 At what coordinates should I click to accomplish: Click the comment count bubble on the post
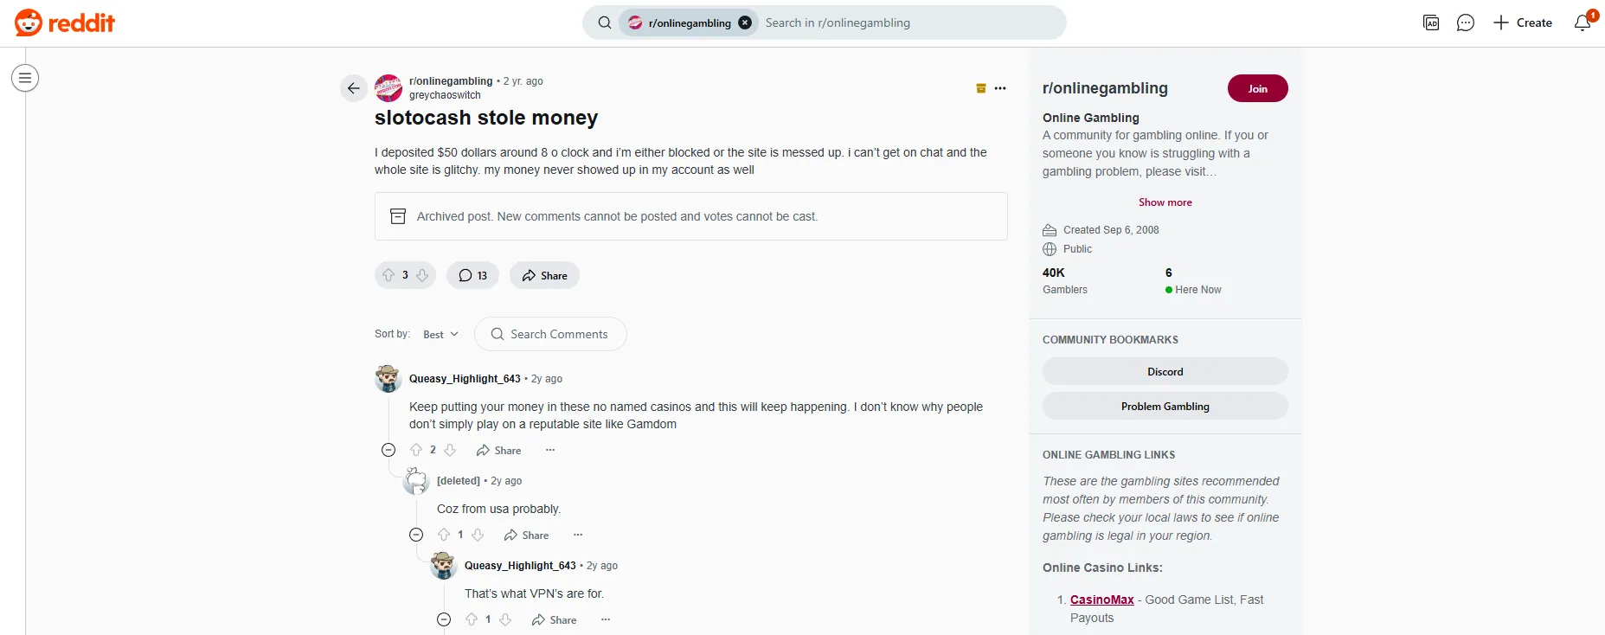click(472, 275)
